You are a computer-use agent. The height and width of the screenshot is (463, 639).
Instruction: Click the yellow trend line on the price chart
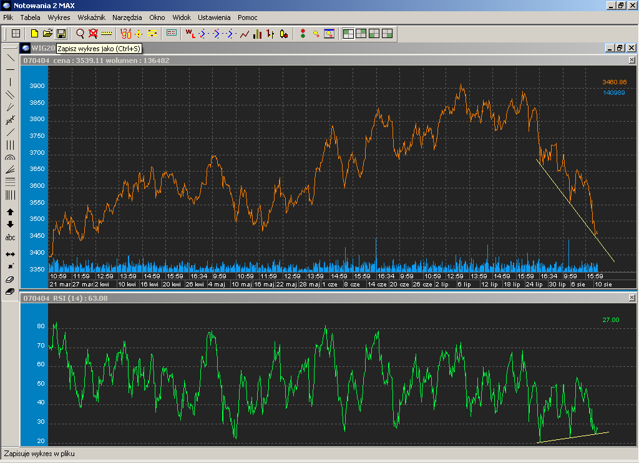[x=574, y=209]
